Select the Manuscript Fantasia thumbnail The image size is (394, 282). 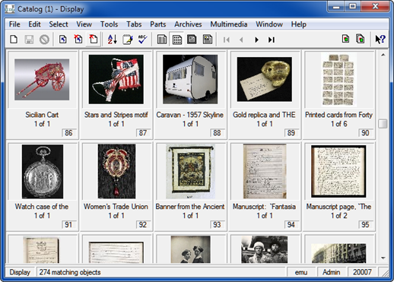265,171
